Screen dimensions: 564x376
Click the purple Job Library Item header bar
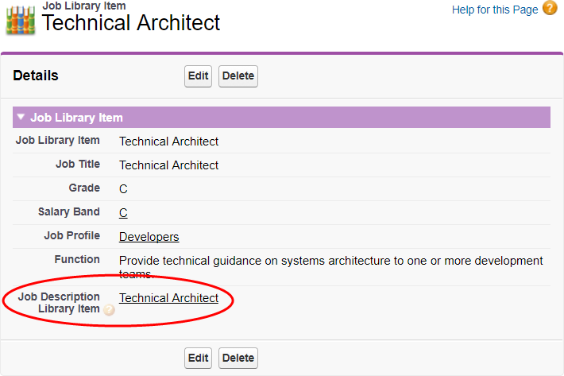click(x=318, y=118)
